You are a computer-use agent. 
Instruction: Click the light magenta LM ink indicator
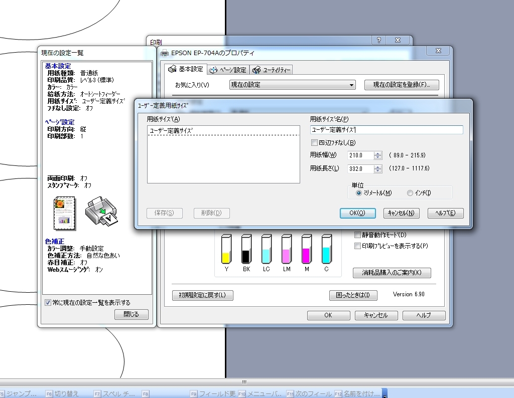pos(286,249)
